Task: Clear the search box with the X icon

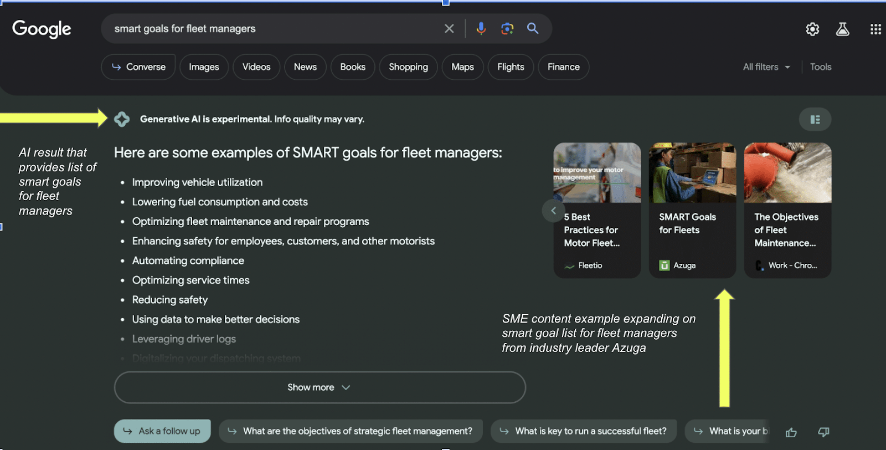Action: pos(449,29)
